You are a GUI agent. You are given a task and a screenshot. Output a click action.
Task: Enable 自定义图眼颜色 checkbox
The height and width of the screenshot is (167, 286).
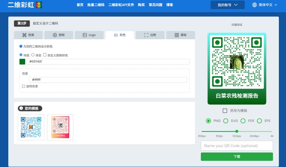[x=45, y=55]
